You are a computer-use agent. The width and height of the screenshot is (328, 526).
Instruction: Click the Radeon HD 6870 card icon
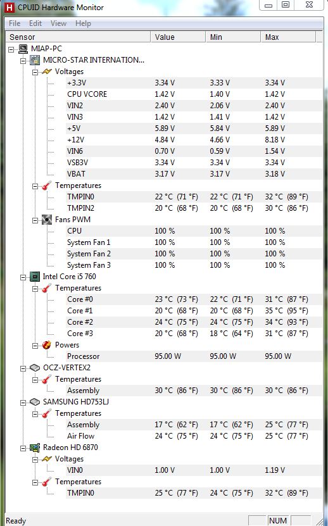(35, 448)
